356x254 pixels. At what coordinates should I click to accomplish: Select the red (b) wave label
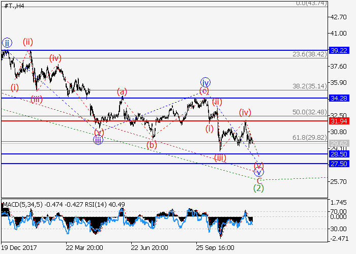(x=152, y=145)
